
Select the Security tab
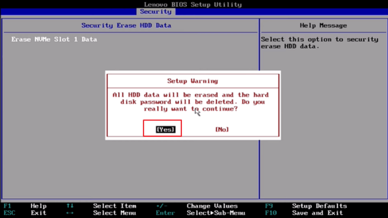pyautogui.click(x=155, y=12)
